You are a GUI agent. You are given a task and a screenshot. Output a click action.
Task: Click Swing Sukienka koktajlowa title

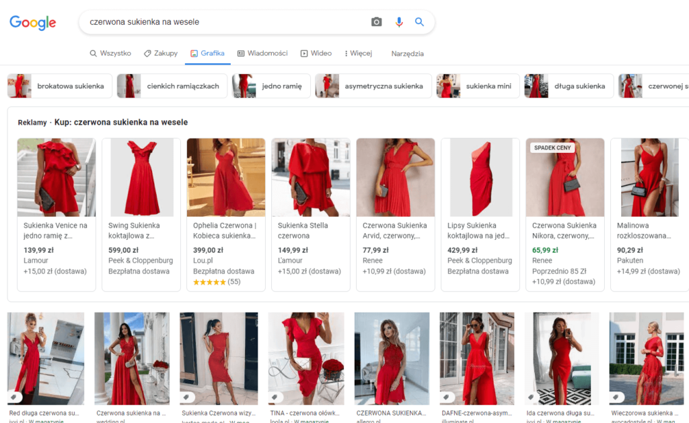tap(134, 230)
